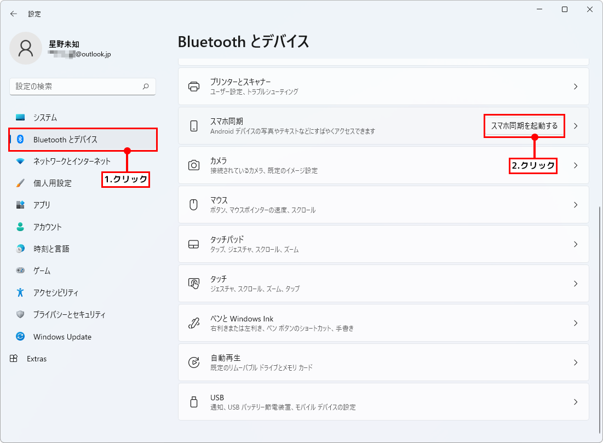The height and width of the screenshot is (443, 603).
Task: Click the Extras grid icon
Action: click(x=14, y=359)
